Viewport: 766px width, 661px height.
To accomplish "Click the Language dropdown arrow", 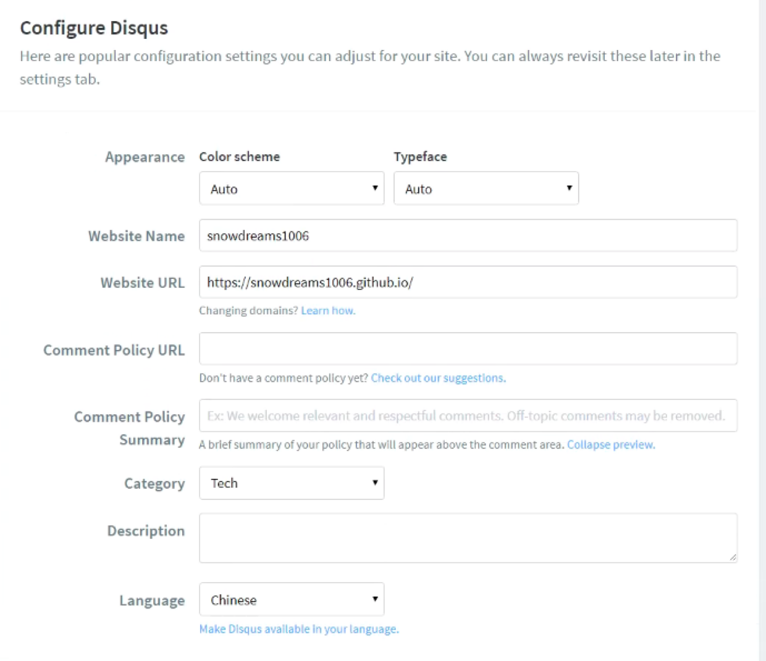I will click(x=374, y=599).
